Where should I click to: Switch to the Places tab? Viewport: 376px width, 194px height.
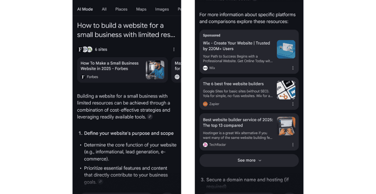(x=121, y=9)
